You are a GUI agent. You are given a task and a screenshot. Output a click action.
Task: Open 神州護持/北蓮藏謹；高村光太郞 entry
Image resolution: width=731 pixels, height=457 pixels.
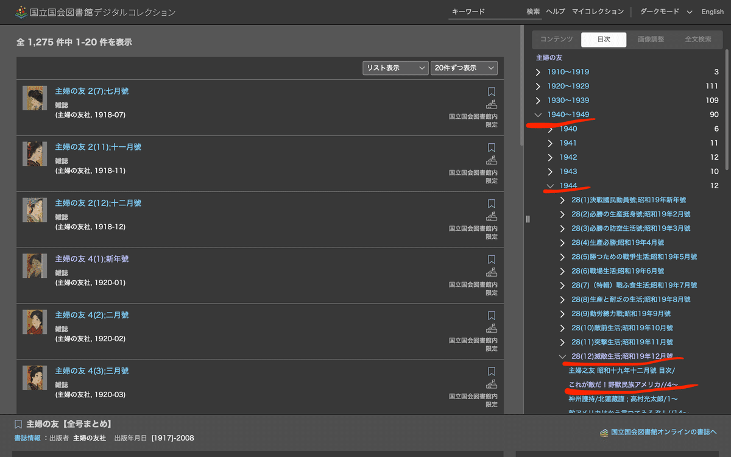(623, 399)
